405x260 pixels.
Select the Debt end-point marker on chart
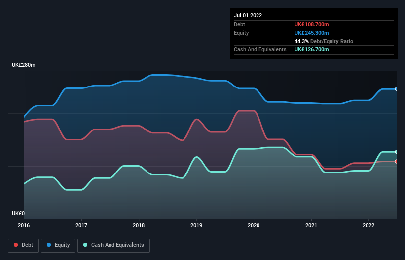397,162
